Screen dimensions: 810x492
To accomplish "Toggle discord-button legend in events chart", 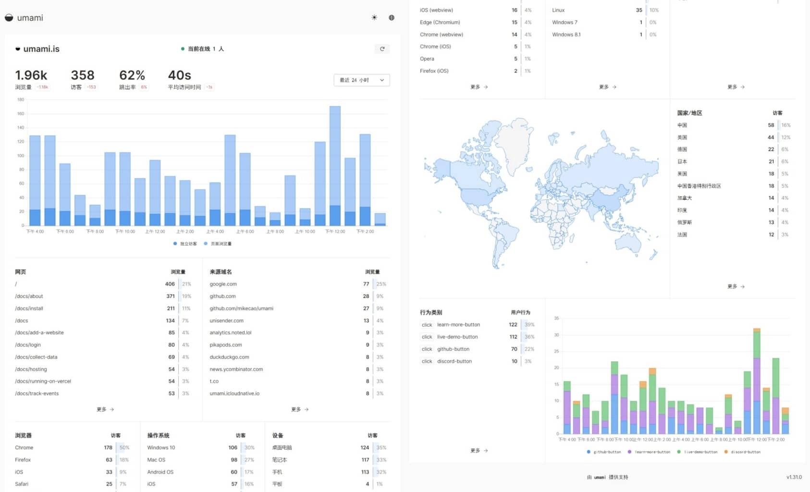I will (742, 452).
